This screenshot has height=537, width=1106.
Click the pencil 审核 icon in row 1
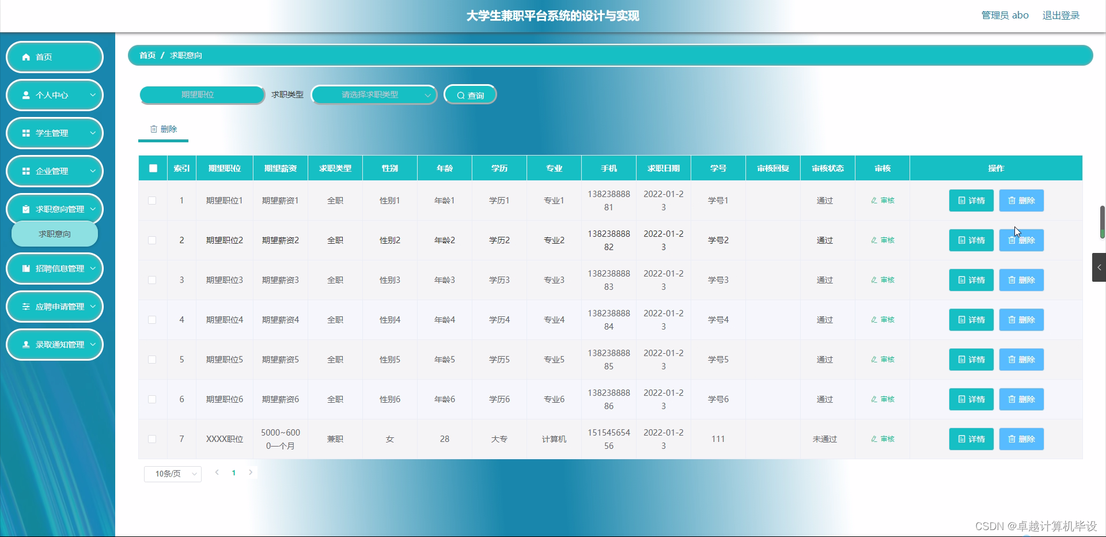tap(874, 201)
